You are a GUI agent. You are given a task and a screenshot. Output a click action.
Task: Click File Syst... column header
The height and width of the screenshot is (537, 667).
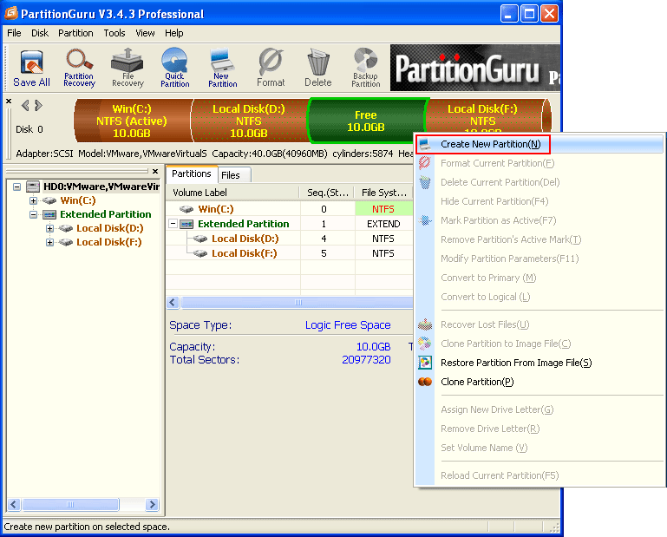coord(383,193)
